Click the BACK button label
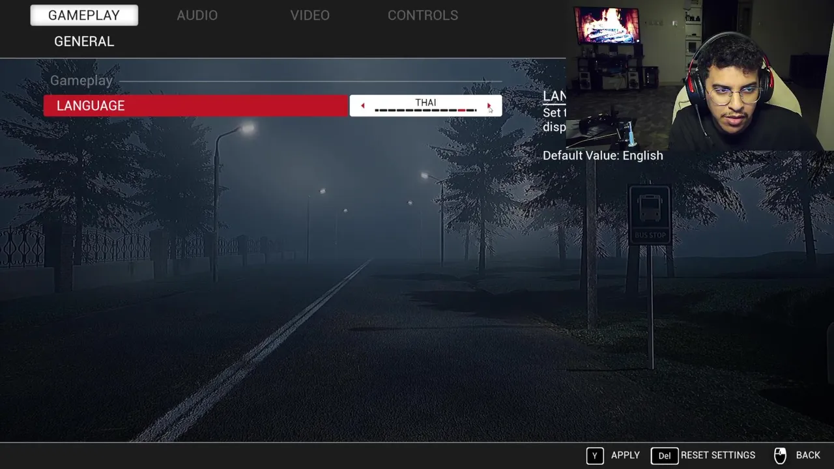Image resolution: width=834 pixels, height=469 pixels. (x=808, y=455)
